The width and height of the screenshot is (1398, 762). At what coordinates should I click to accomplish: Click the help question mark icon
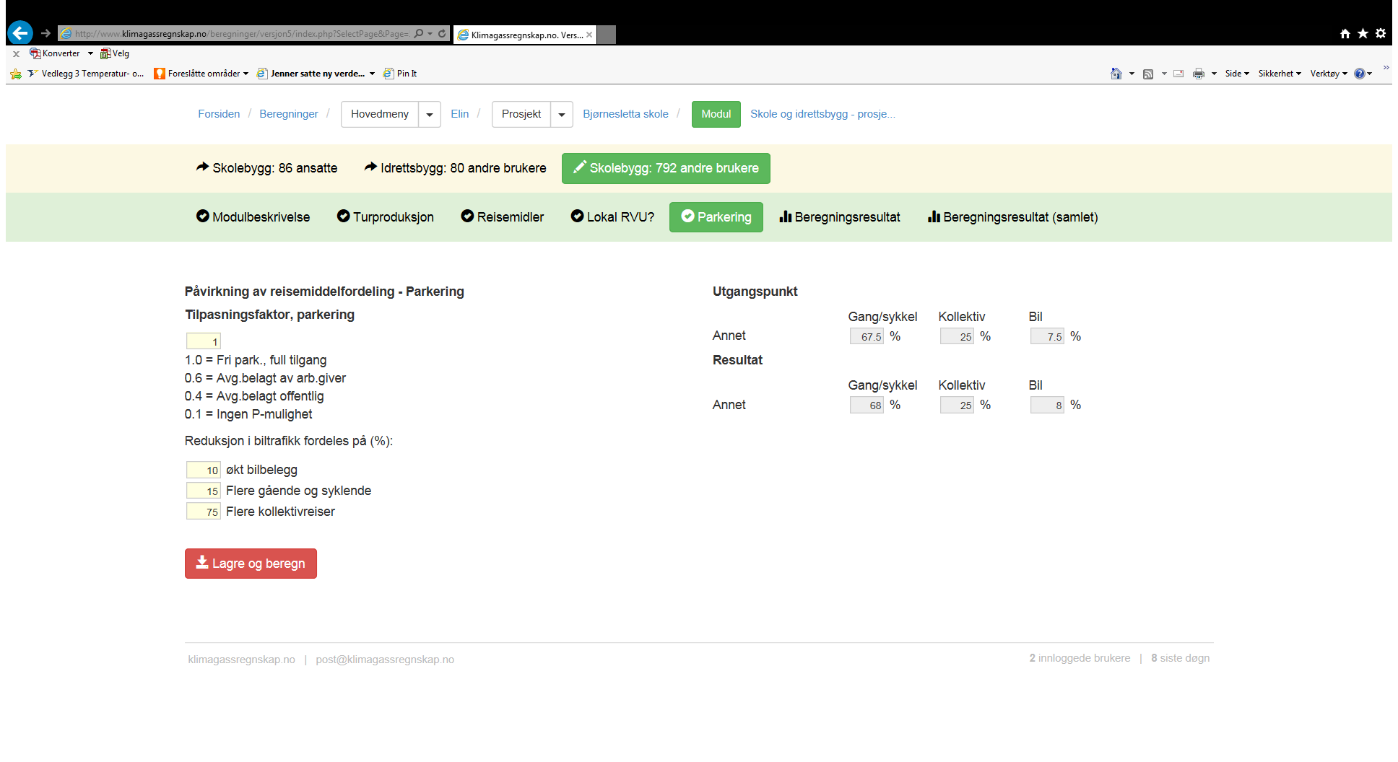[x=1360, y=74]
